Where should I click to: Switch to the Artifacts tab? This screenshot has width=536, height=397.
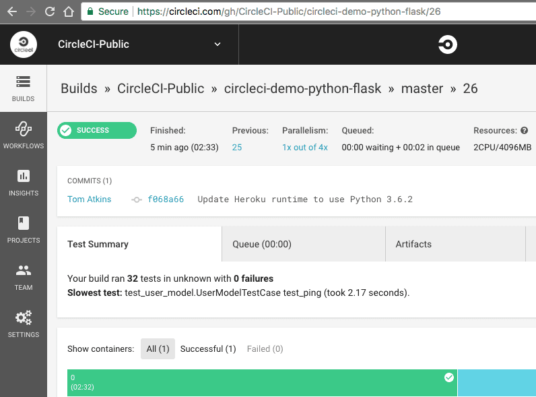click(x=455, y=244)
